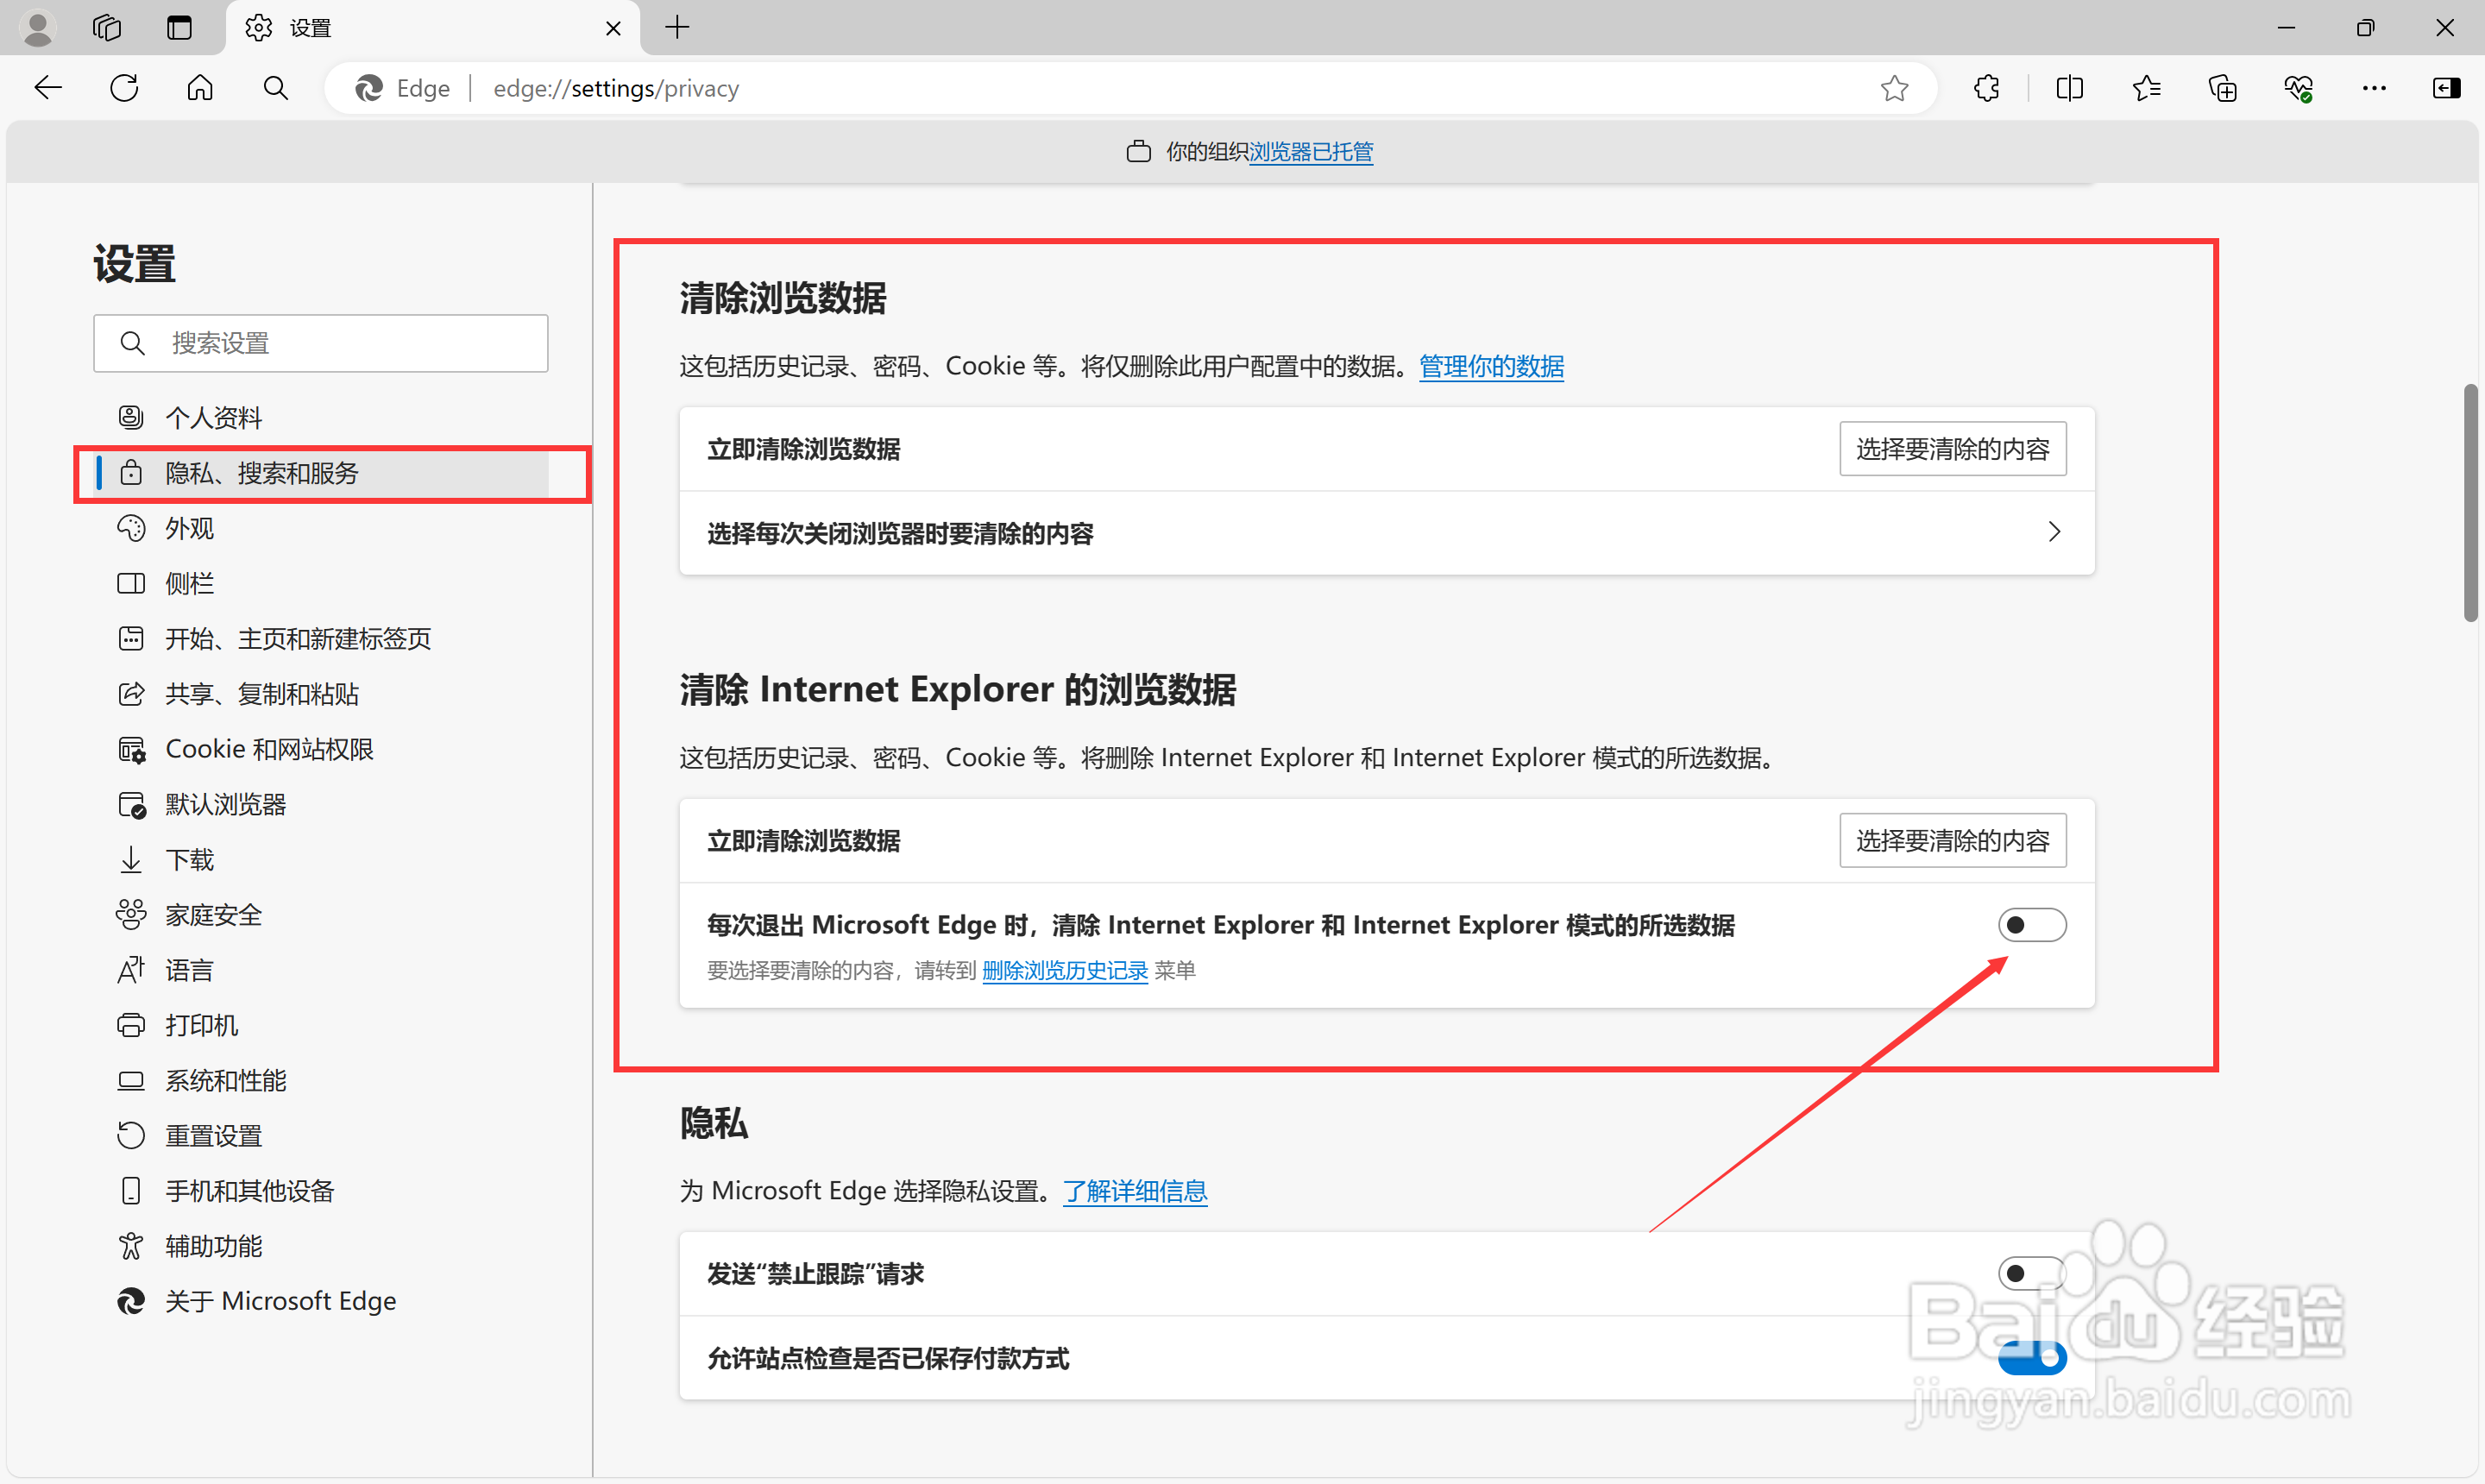Click 选择要清除的内容 under 清除浏览数据
2485x1484 pixels.
pos(1952,449)
